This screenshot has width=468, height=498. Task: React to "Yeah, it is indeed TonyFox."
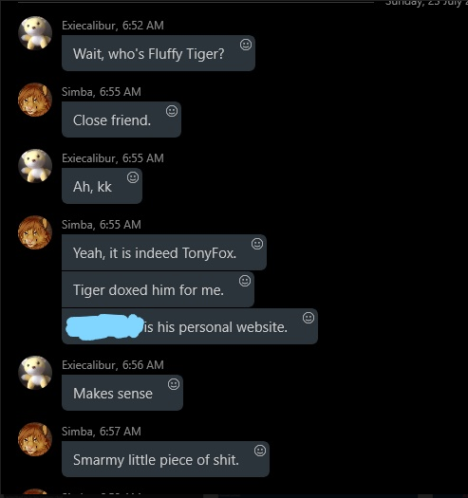pyautogui.click(x=257, y=244)
